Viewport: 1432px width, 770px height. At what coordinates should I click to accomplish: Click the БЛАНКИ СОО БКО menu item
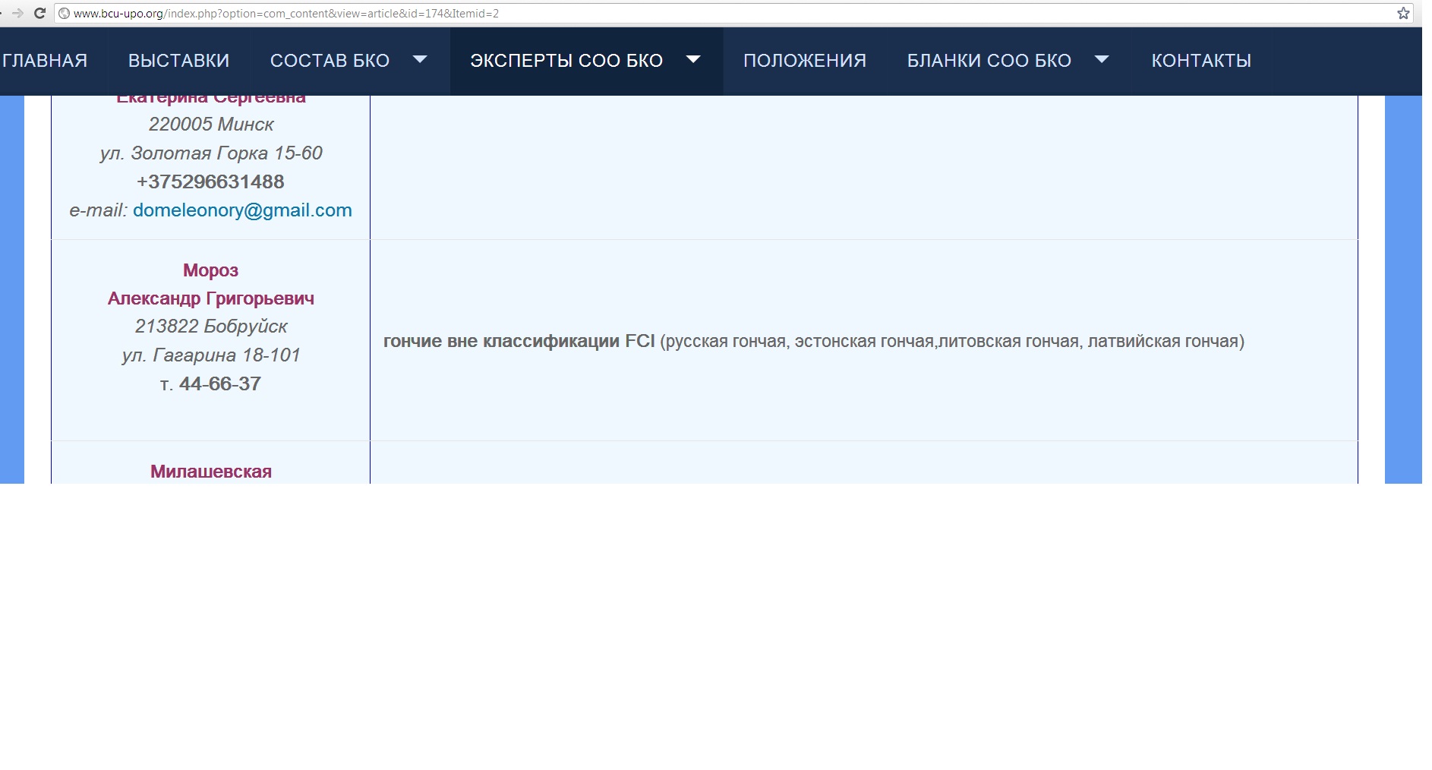click(x=989, y=61)
